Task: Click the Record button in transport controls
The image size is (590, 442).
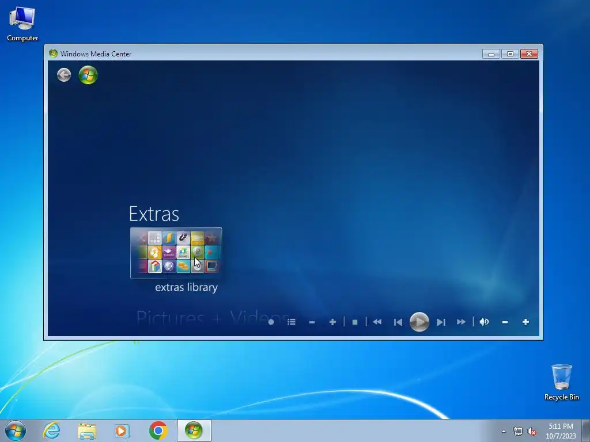Action: 271,322
